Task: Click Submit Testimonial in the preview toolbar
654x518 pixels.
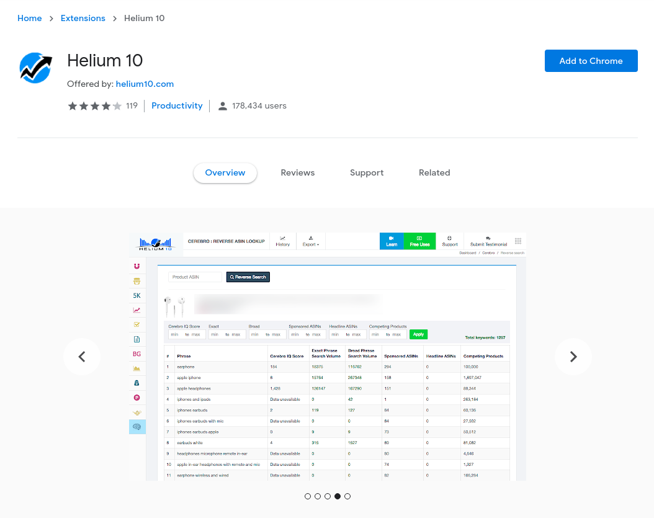Action: [x=488, y=241]
